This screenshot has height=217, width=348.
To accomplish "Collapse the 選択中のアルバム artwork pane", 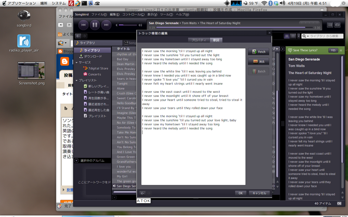I will [77, 161].
